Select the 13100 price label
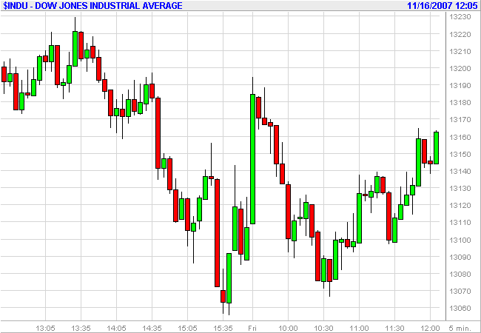The width and height of the screenshot is (481, 333). point(460,240)
